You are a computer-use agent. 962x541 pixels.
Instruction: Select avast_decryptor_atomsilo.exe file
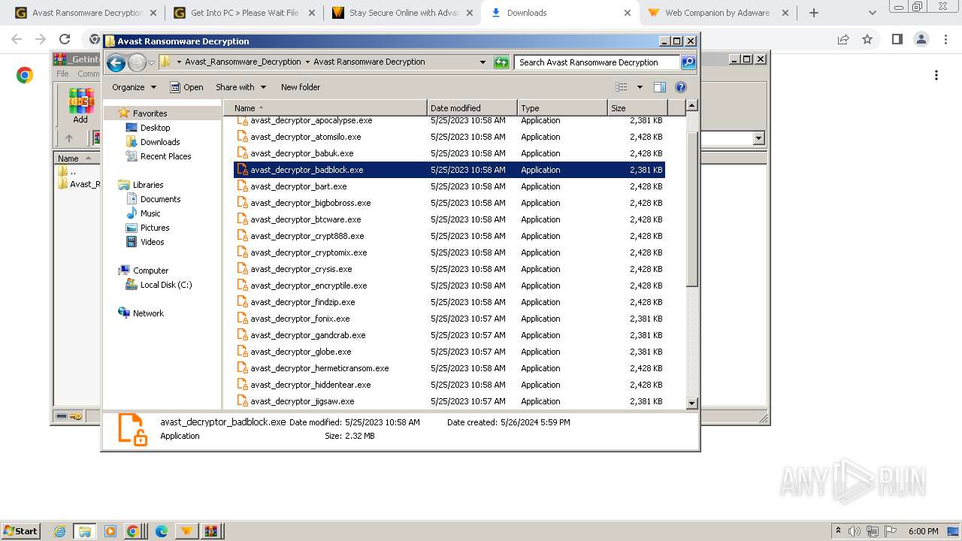click(449, 137)
